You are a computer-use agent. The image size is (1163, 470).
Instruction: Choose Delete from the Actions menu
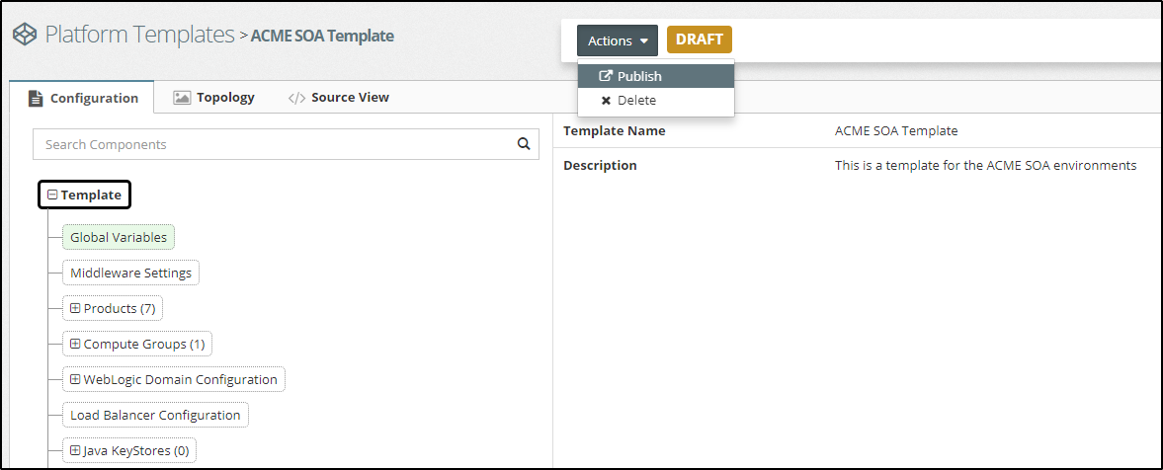(x=636, y=101)
